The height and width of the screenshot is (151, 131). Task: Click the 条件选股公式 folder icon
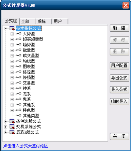[12, 121]
